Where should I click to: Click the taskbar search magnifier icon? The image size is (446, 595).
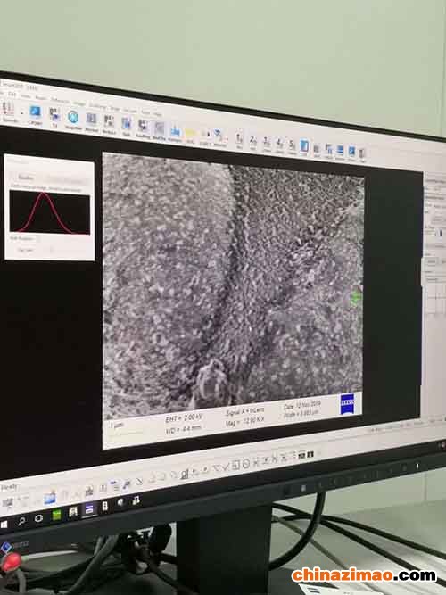[21, 521]
